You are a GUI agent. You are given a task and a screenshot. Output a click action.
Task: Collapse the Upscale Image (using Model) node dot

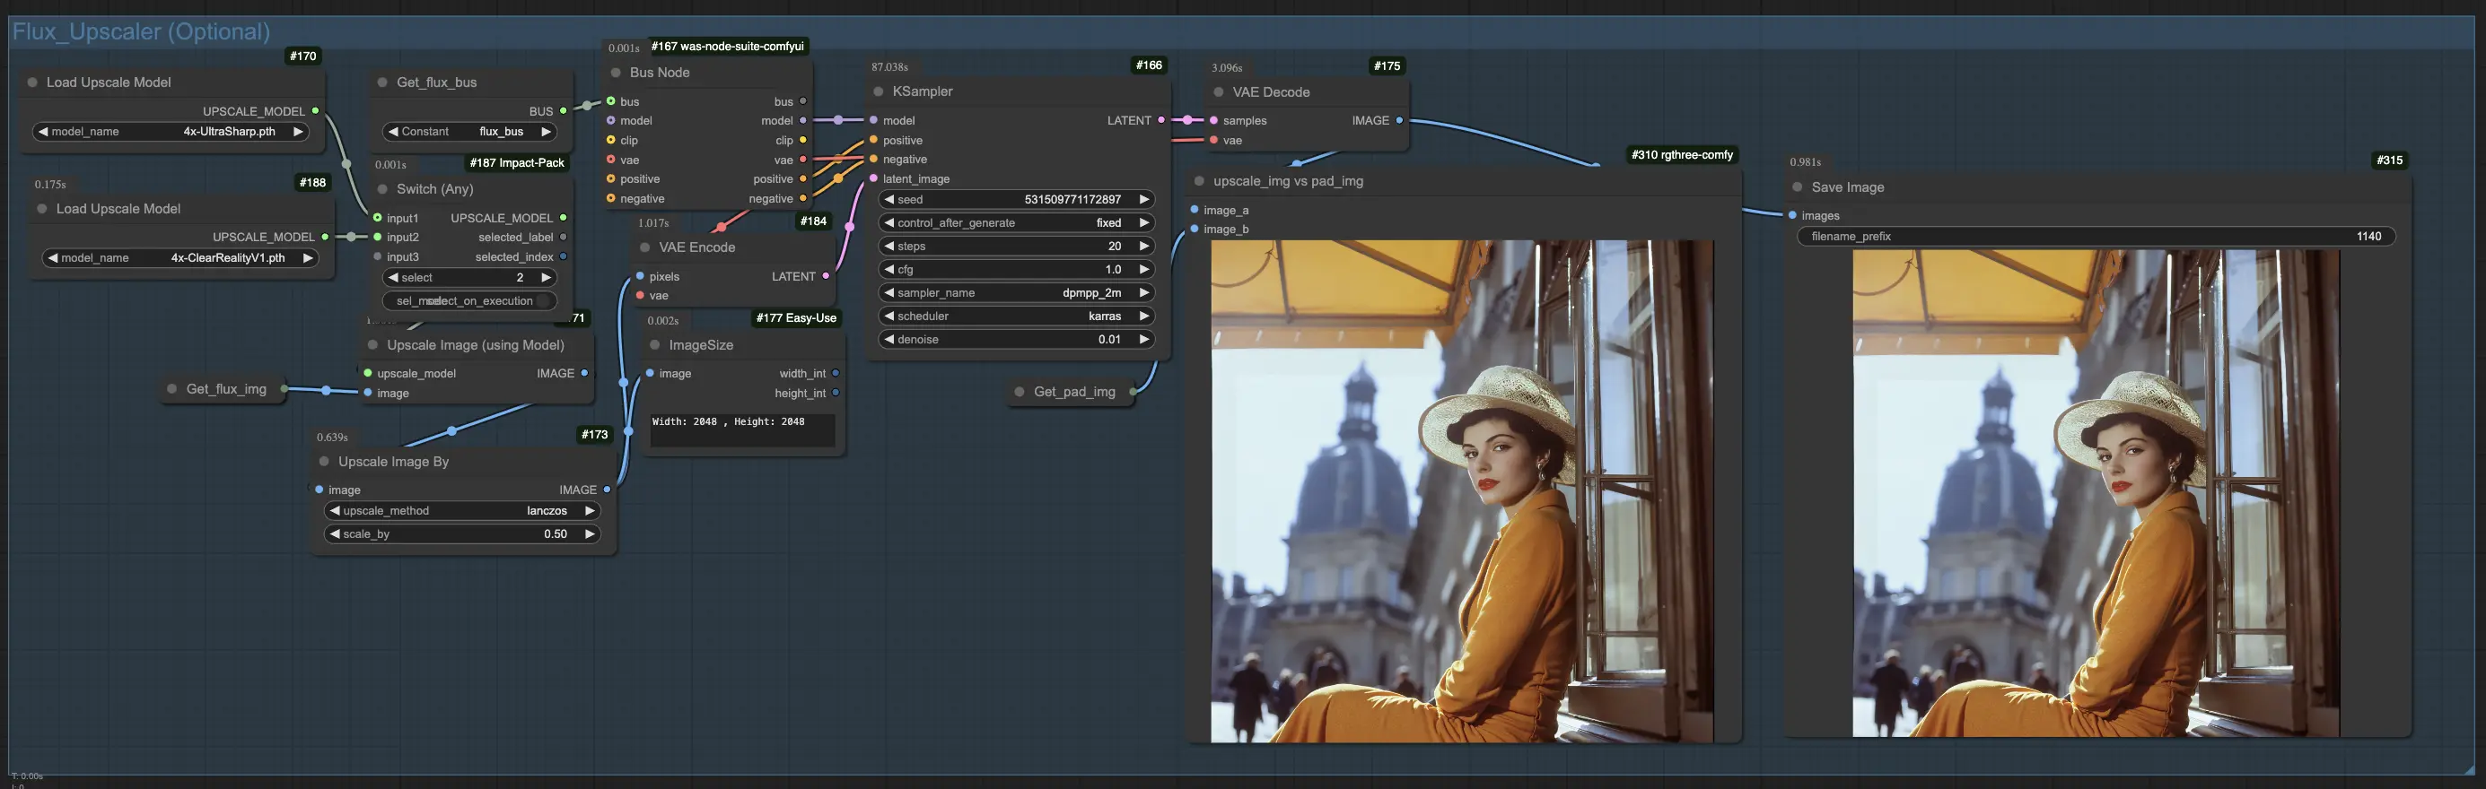[373, 344]
